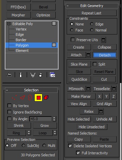The height and width of the screenshot is (160, 122).
Task: Click the X planar axis button
Action: coord(100,96)
